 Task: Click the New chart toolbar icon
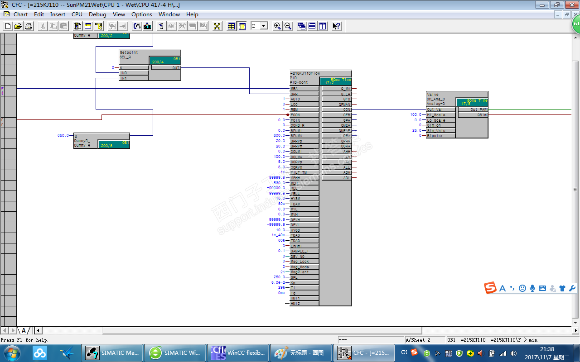[x=8, y=26]
